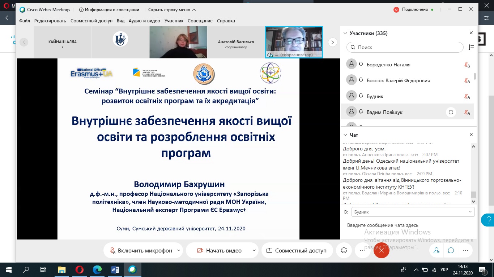This screenshot has height=277, width=494.
Task: Open the Редактировать menu
Action: tap(50, 21)
